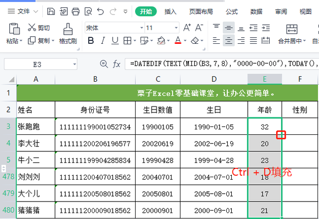Screen dimensions: 319x219
Task: Toggle italic formatting
Action: pos(103,41)
